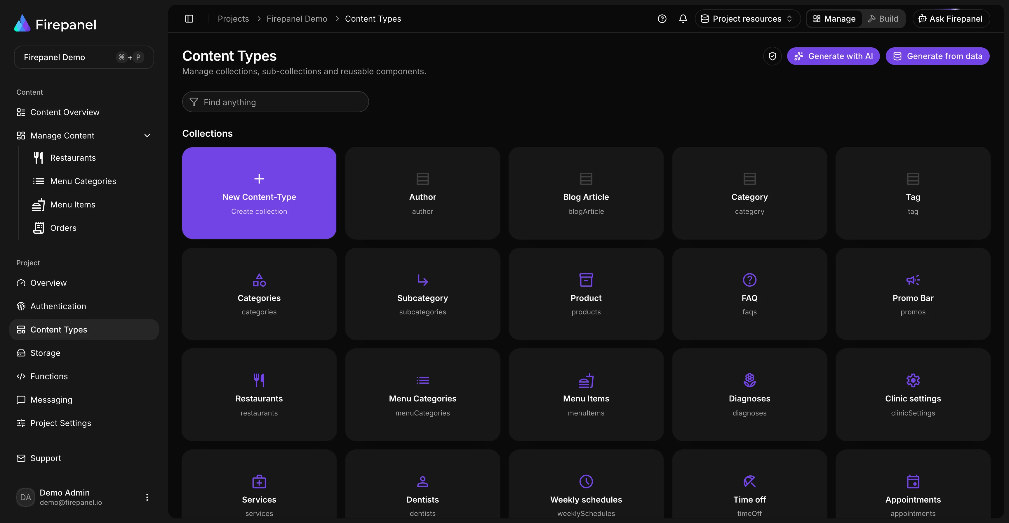
Task: Open the Firepanel Demo project switcher
Action: pos(84,57)
